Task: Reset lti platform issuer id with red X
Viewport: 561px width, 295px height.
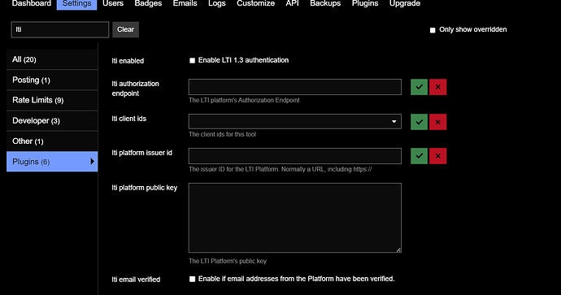Action: pyautogui.click(x=437, y=156)
